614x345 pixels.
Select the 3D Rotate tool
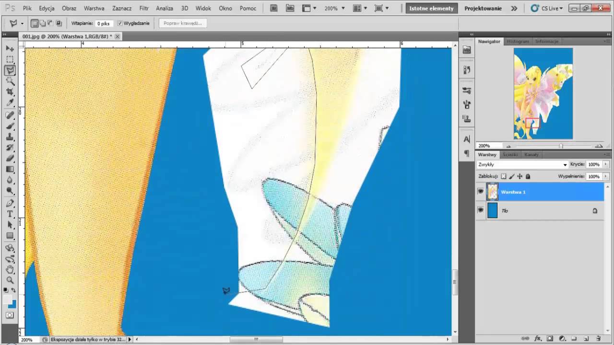10,248
